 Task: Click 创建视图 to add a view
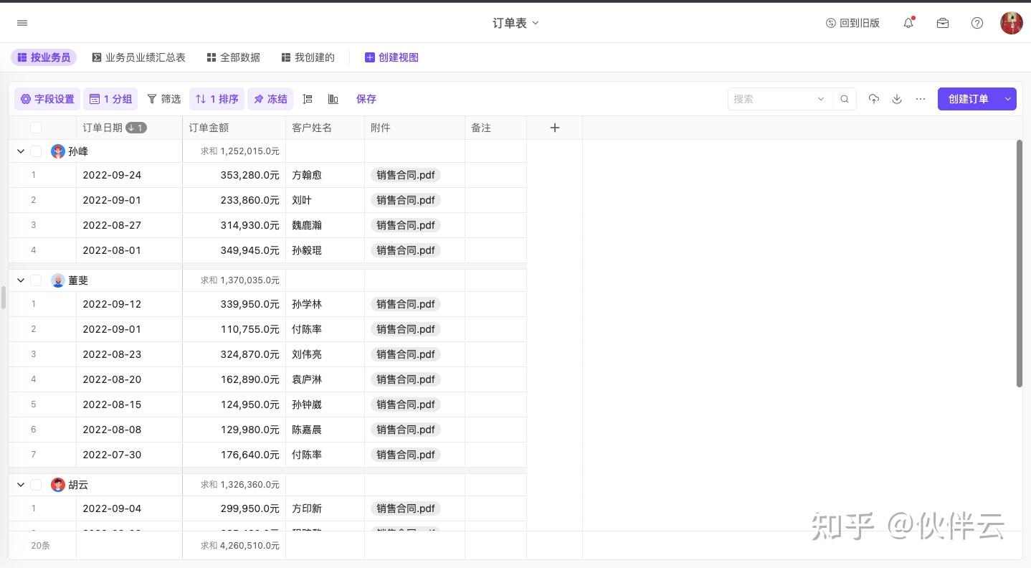pos(391,57)
